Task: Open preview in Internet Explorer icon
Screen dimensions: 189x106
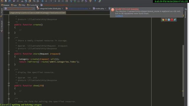Action: click(175, 20)
